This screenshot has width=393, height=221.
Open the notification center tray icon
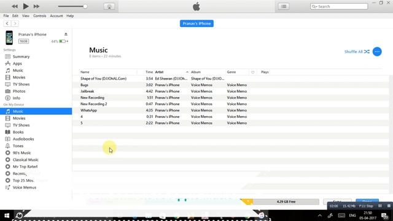coord(385,215)
